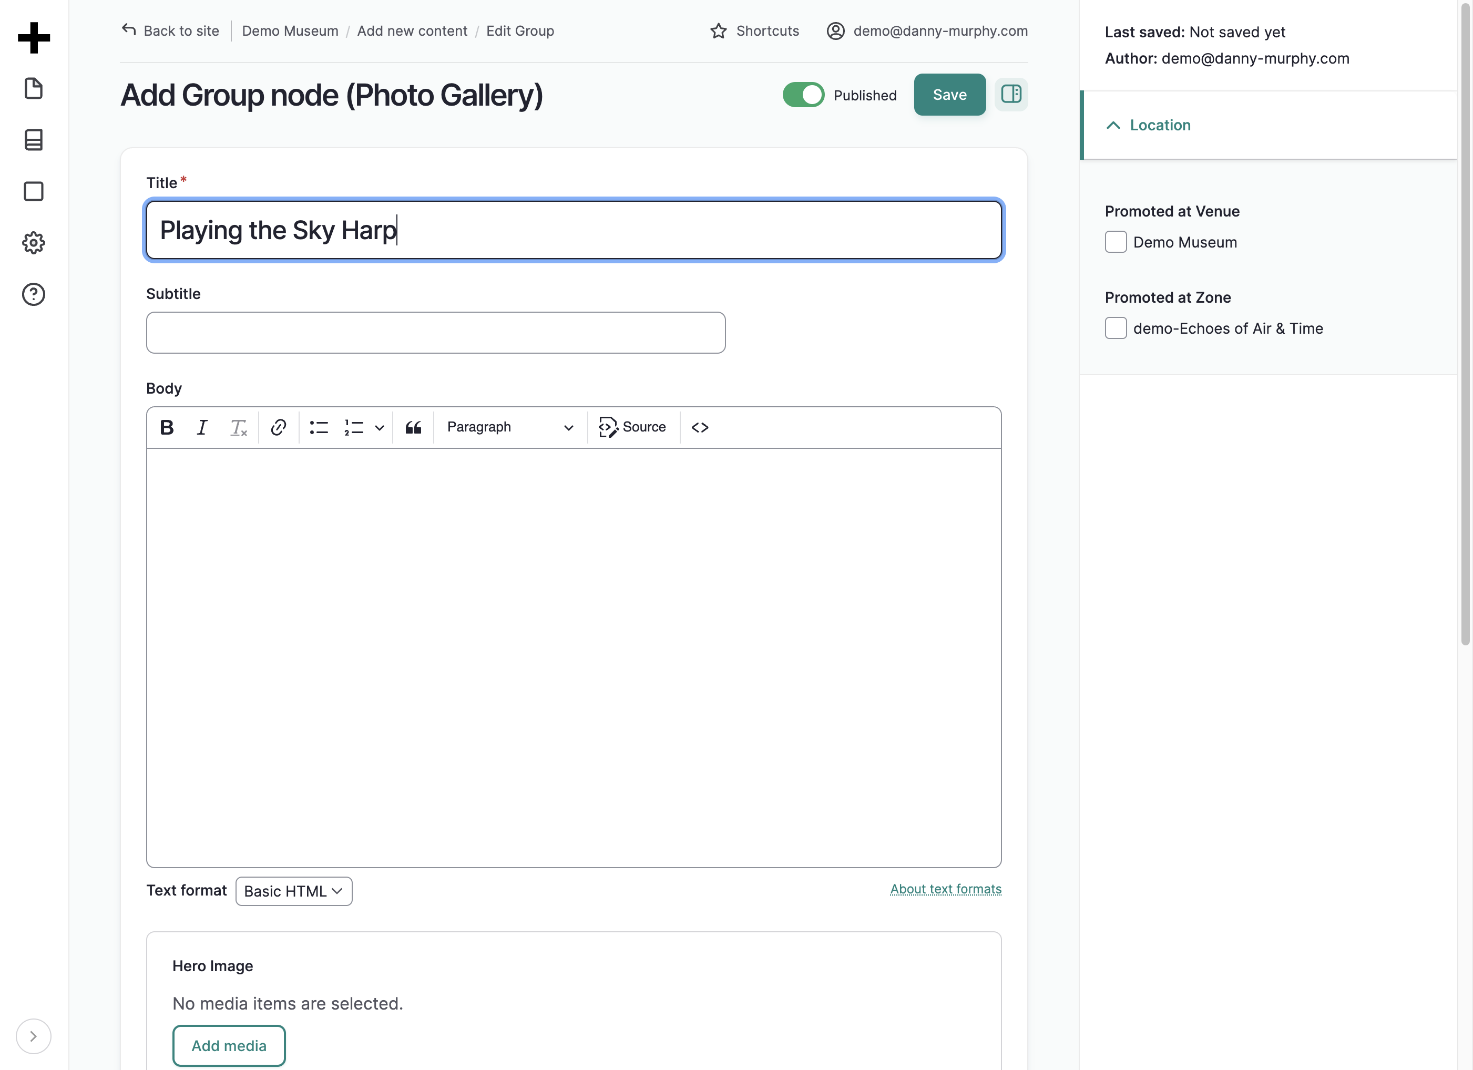Apply Italic formatting in the Body toolbar

coord(202,427)
